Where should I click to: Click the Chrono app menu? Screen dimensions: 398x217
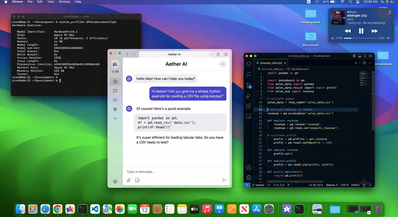(x=17, y=2)
